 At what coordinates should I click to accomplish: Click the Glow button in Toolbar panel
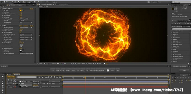coord(58,70)
